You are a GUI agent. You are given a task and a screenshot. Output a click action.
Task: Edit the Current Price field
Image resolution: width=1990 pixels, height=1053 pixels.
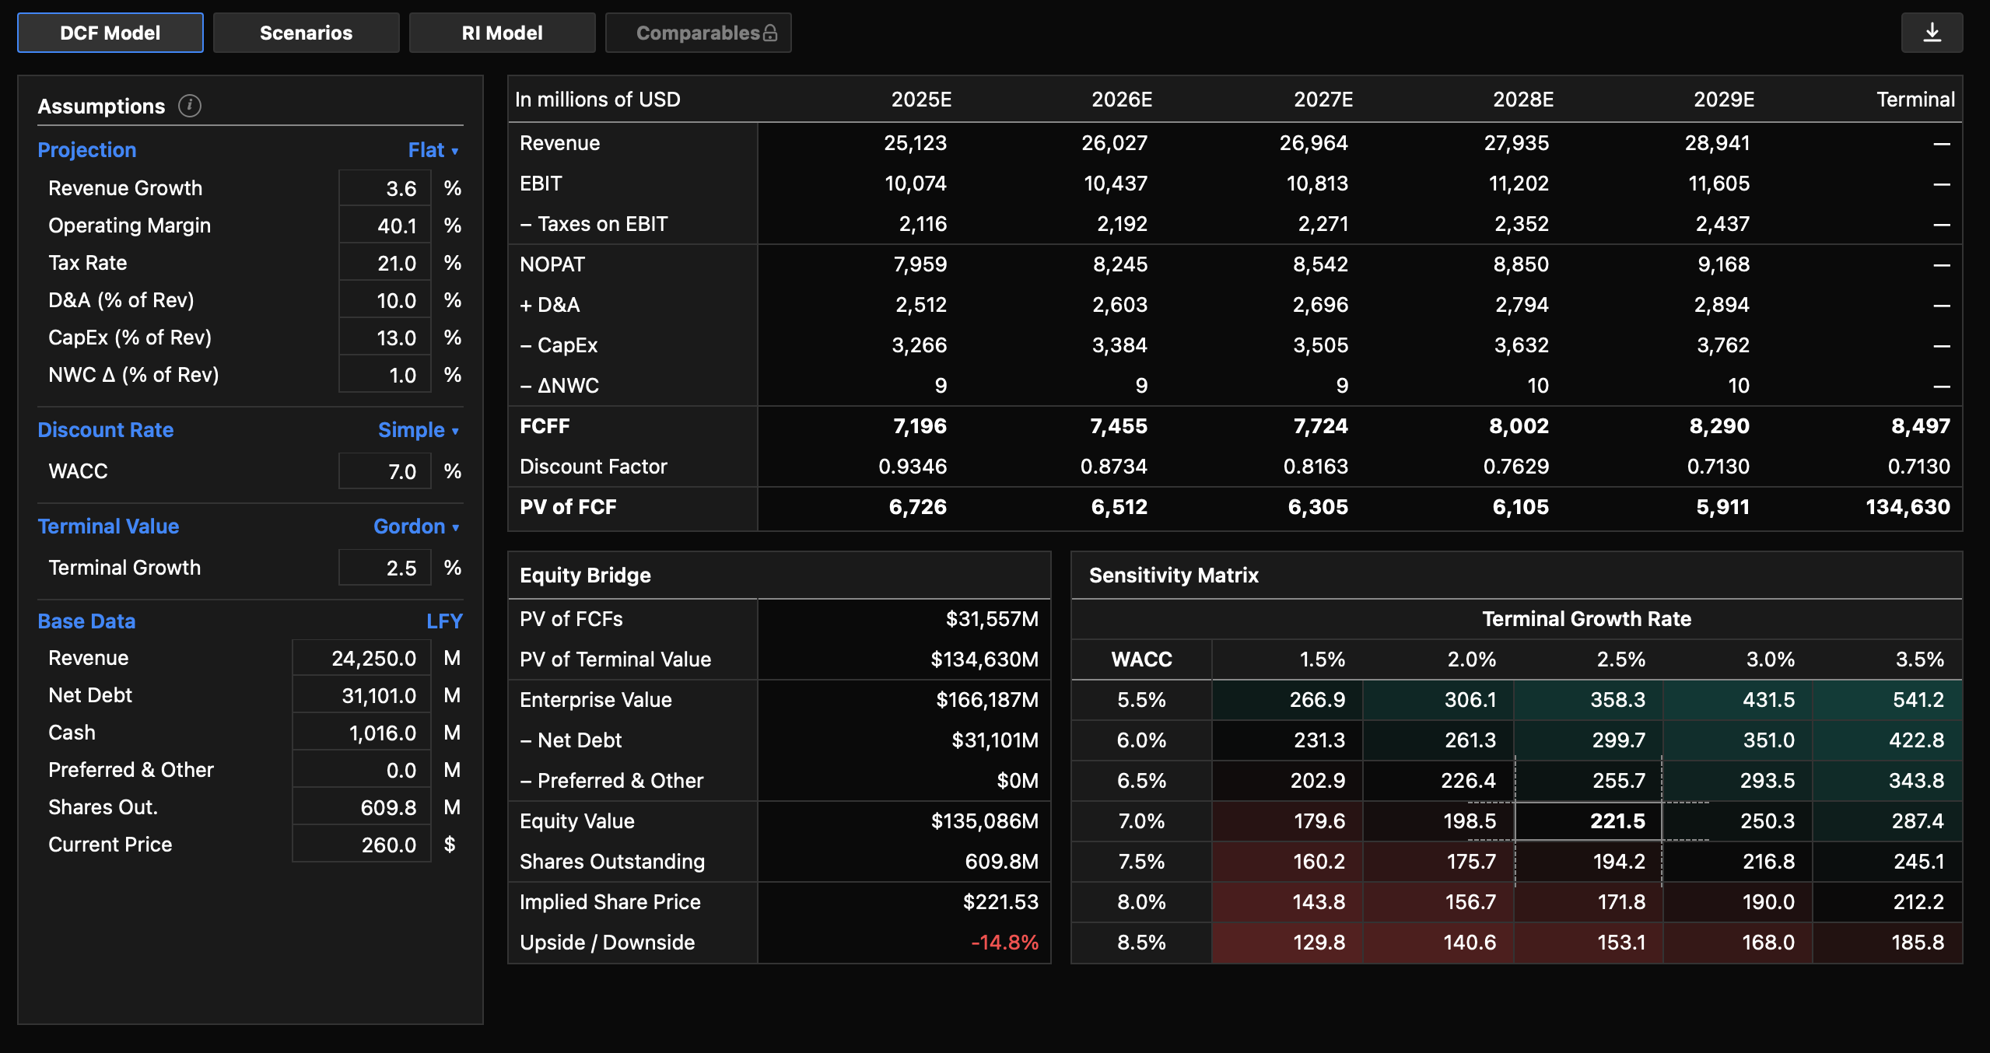[361, 844]
